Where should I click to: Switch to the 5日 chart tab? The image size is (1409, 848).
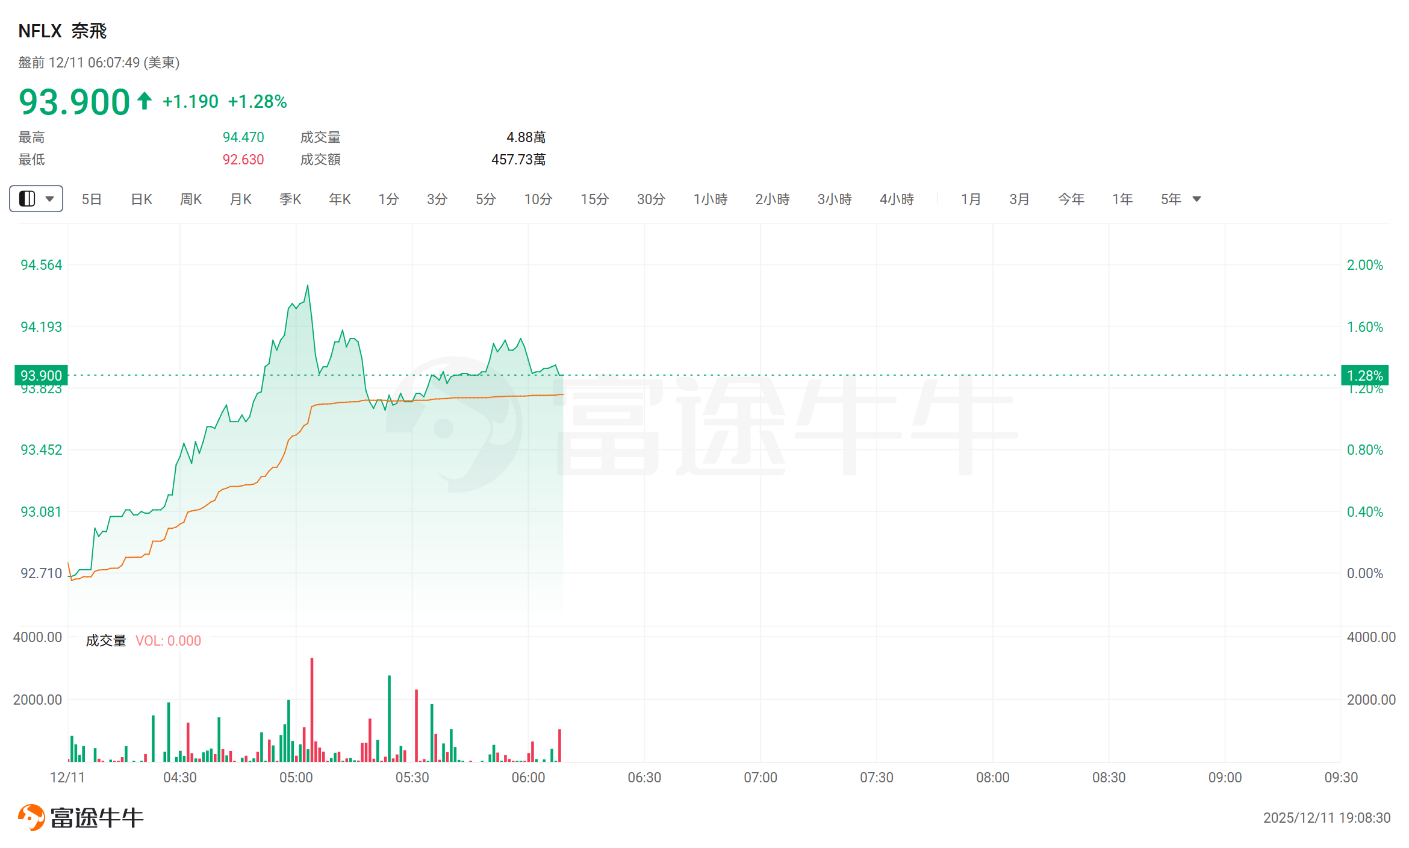pos(92,199)
